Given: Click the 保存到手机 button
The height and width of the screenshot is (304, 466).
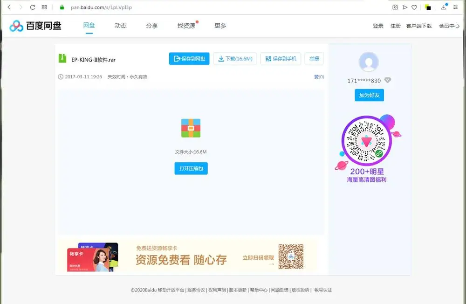Looking at the screenshot, I should coord(281,59).
